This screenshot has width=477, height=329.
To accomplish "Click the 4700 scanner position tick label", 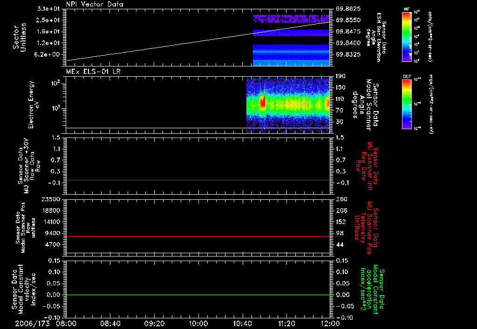I will 53,244.
